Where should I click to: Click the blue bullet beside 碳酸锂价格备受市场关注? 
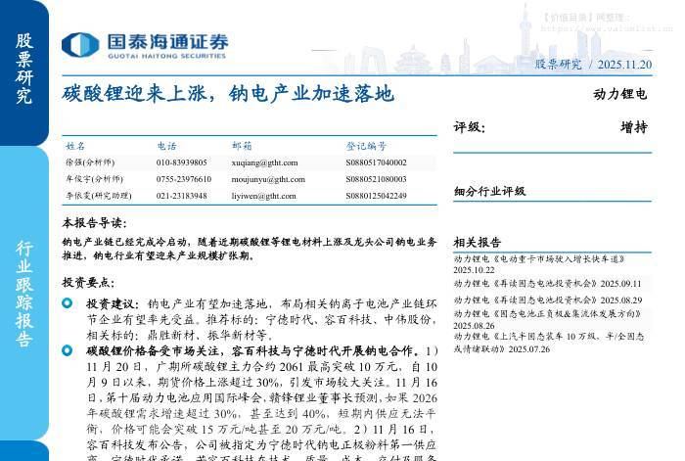click(68, 350)
